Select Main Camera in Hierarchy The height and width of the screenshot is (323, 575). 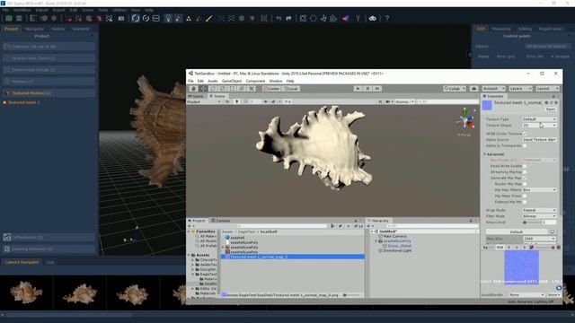394,237
